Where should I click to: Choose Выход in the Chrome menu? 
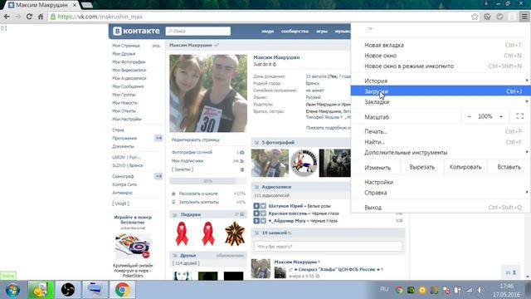pyautogui.click(x=441, y=207)
